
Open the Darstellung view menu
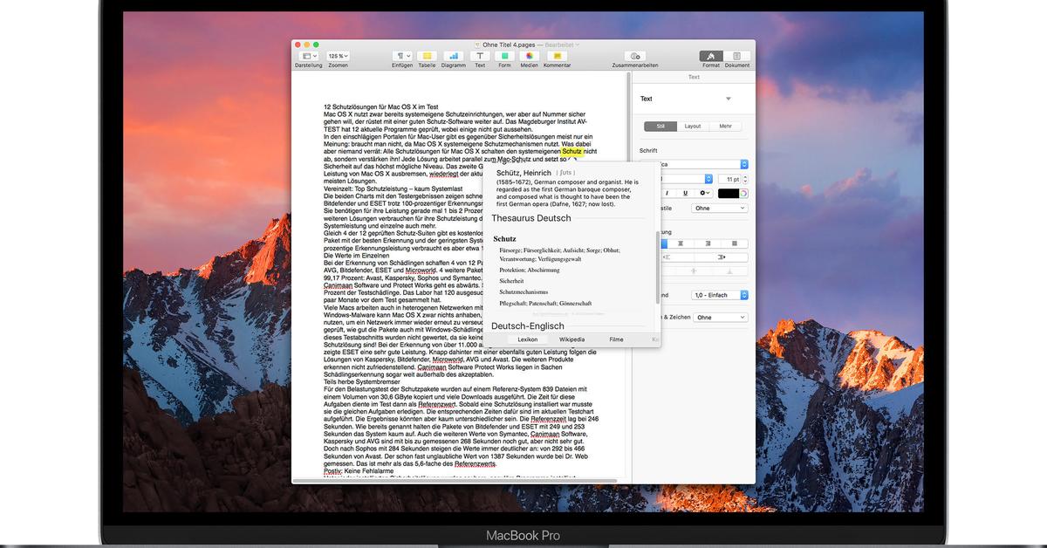coord(308,56)
